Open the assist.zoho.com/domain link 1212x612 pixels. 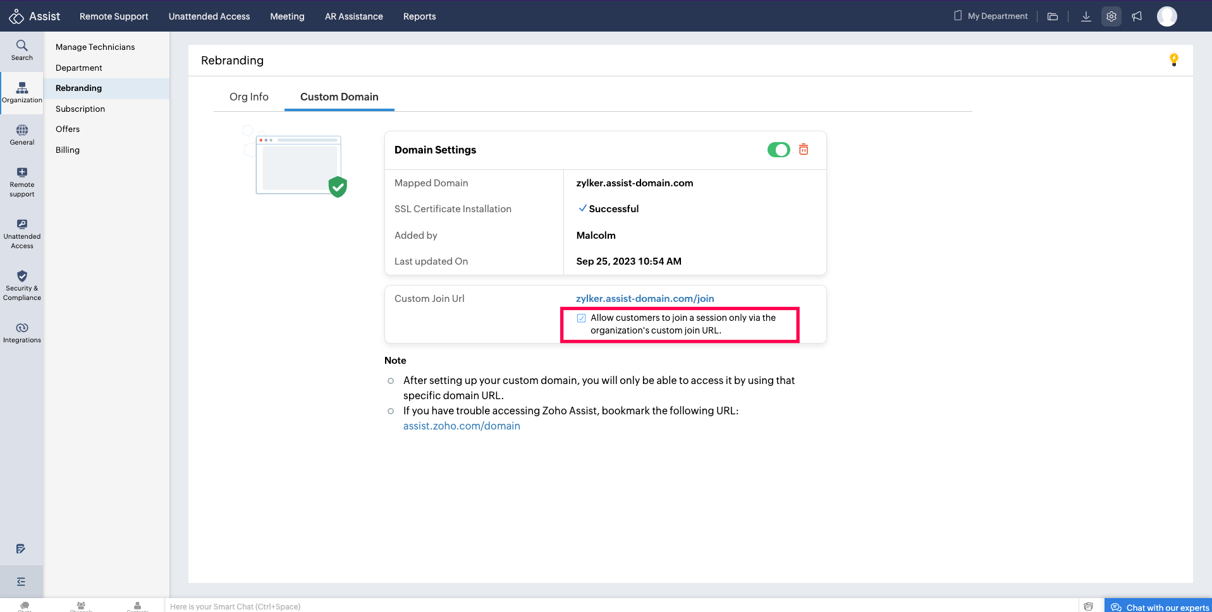coord(462,426)
